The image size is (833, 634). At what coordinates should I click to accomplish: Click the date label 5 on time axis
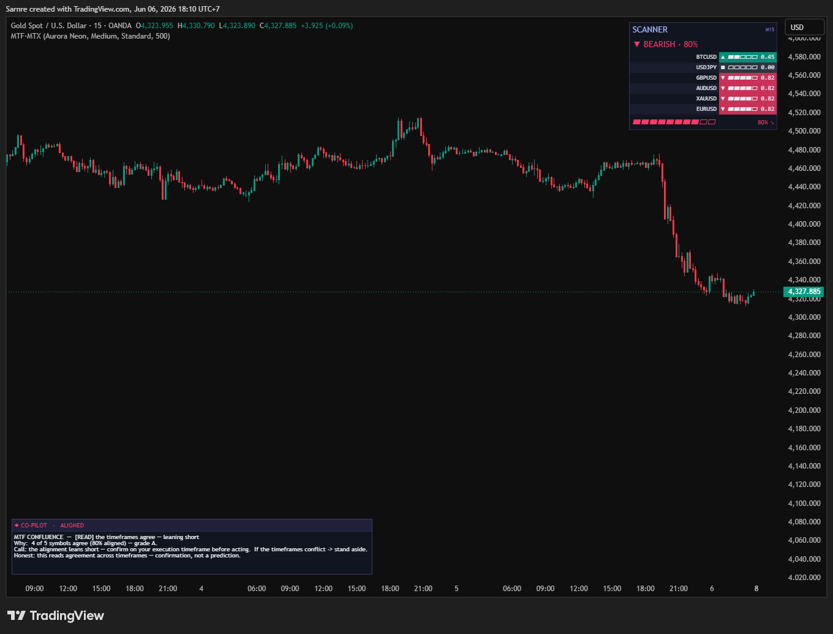pos(456,589)
